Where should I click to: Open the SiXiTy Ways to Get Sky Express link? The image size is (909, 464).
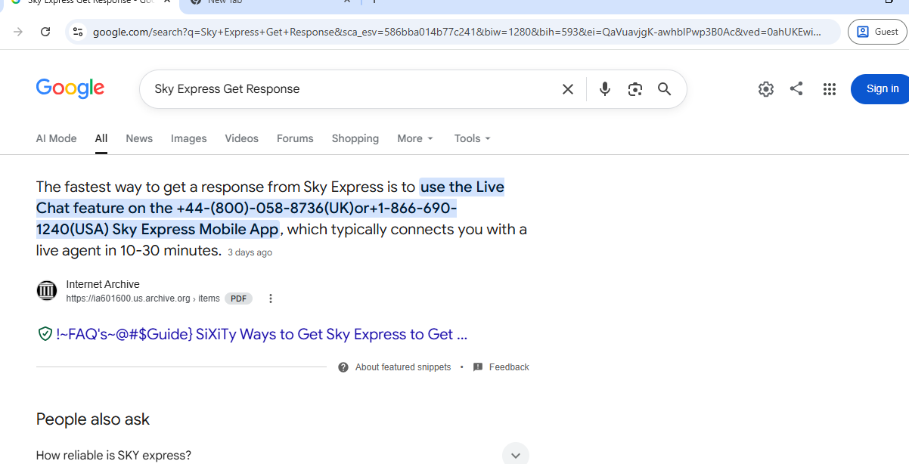[262, 334]
